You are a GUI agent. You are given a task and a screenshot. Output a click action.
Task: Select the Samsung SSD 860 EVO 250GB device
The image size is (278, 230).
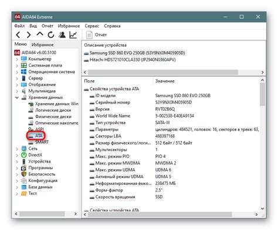[x=137, y=53]
